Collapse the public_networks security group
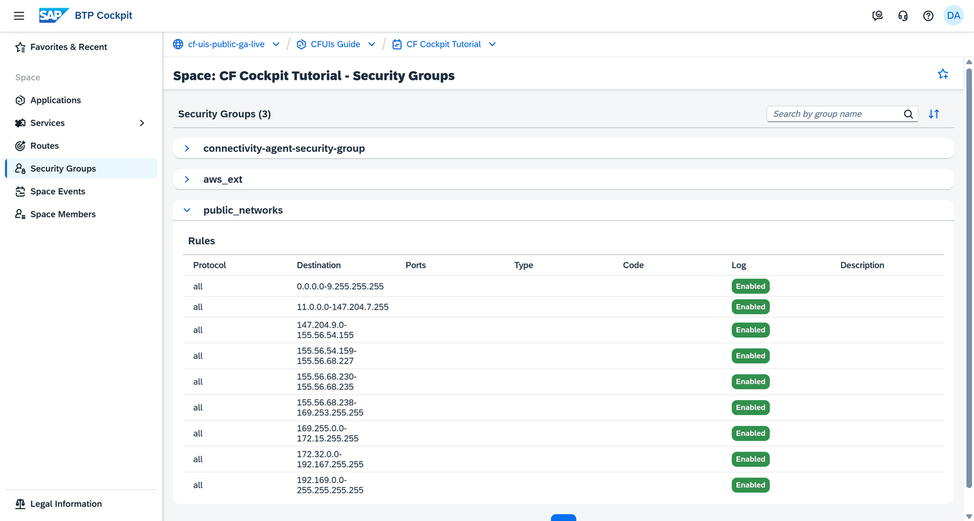This screenshot has width=974, height=521. [x=187, y=210]
